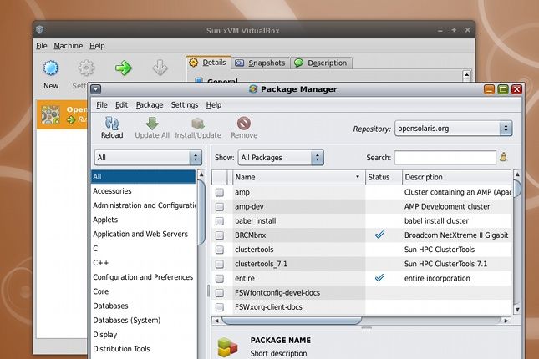Open the Repository dropdown showing opensolaris.org
Screen dimensions: 539x359
[x=454, y=129]
